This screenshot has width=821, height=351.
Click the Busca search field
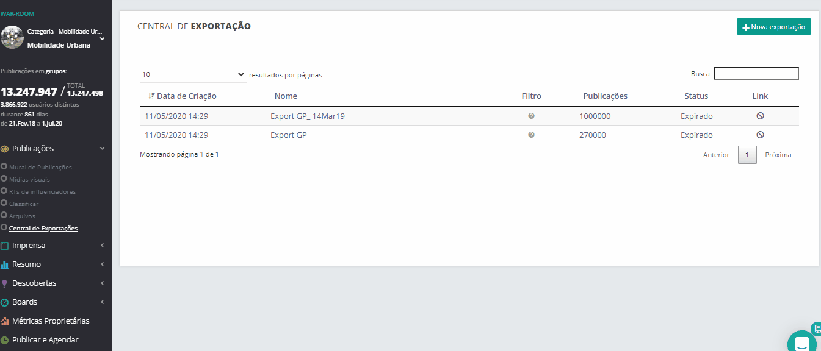coord(756,74)
